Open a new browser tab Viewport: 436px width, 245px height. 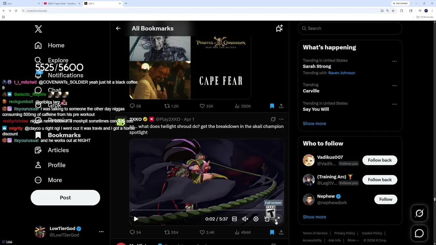[x=126, y=3]
